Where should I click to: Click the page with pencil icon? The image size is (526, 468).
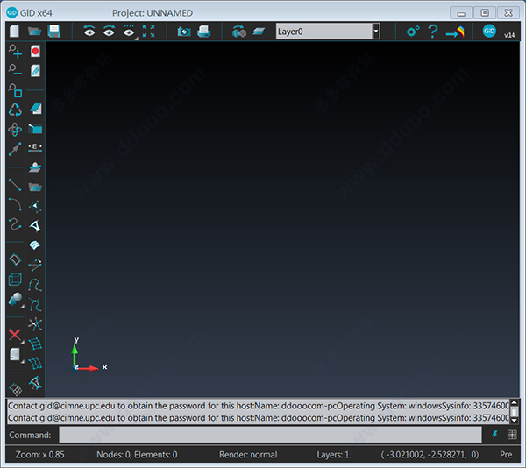(x=35, y=71)
